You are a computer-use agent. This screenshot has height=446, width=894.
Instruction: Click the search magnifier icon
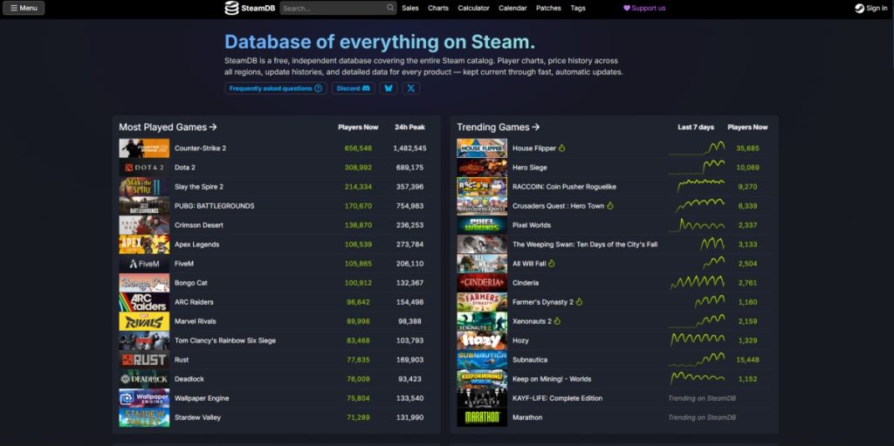click(390, 8)
